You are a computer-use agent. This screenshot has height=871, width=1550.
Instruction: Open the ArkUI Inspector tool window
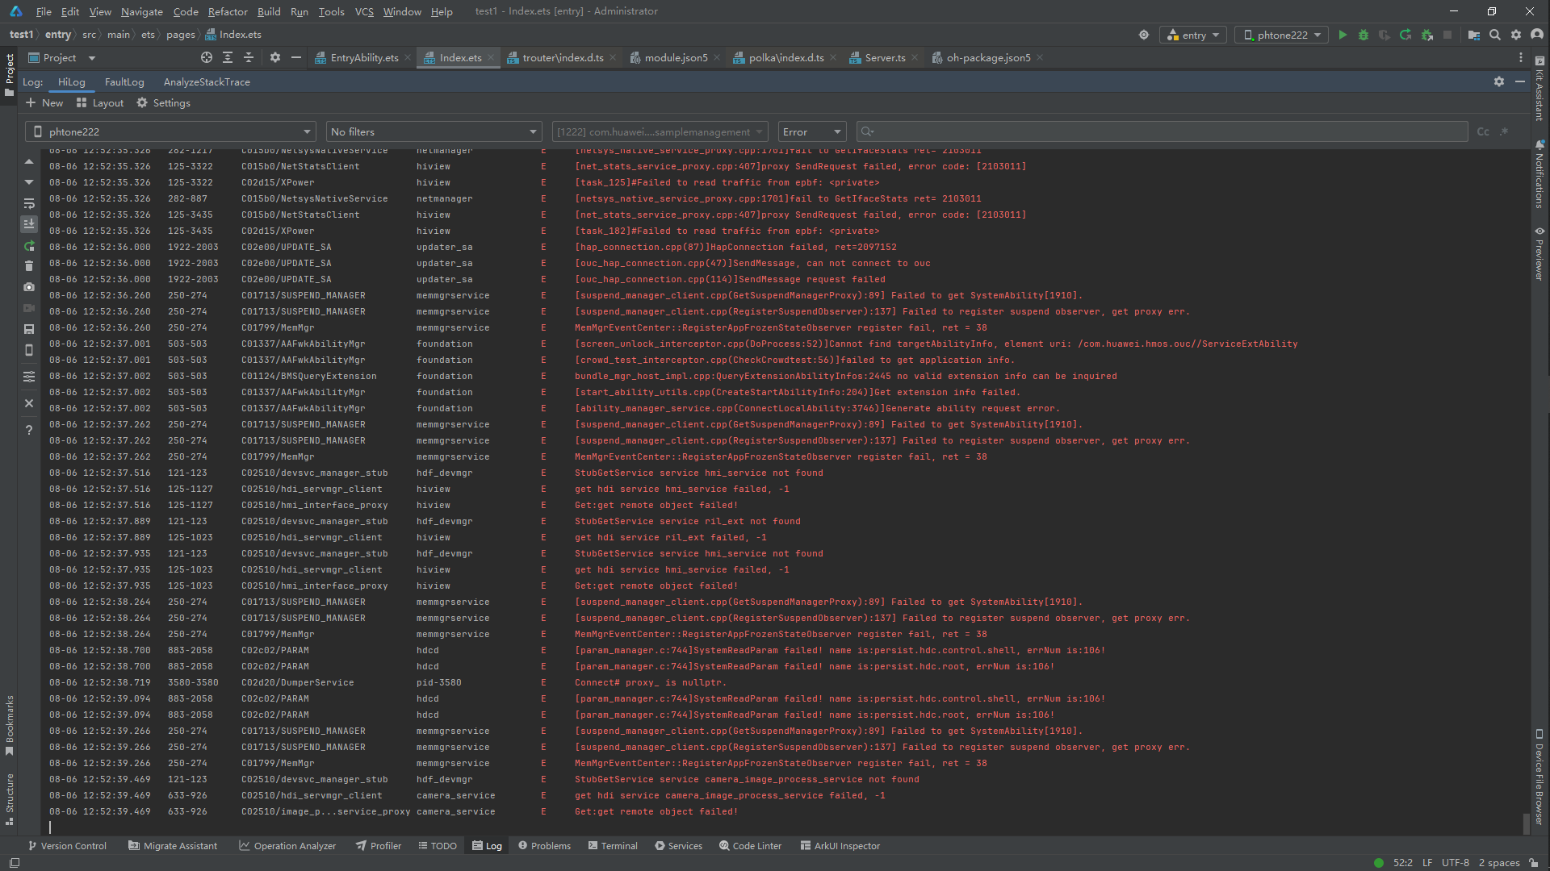pyautogui.click(x=840, y=845)
